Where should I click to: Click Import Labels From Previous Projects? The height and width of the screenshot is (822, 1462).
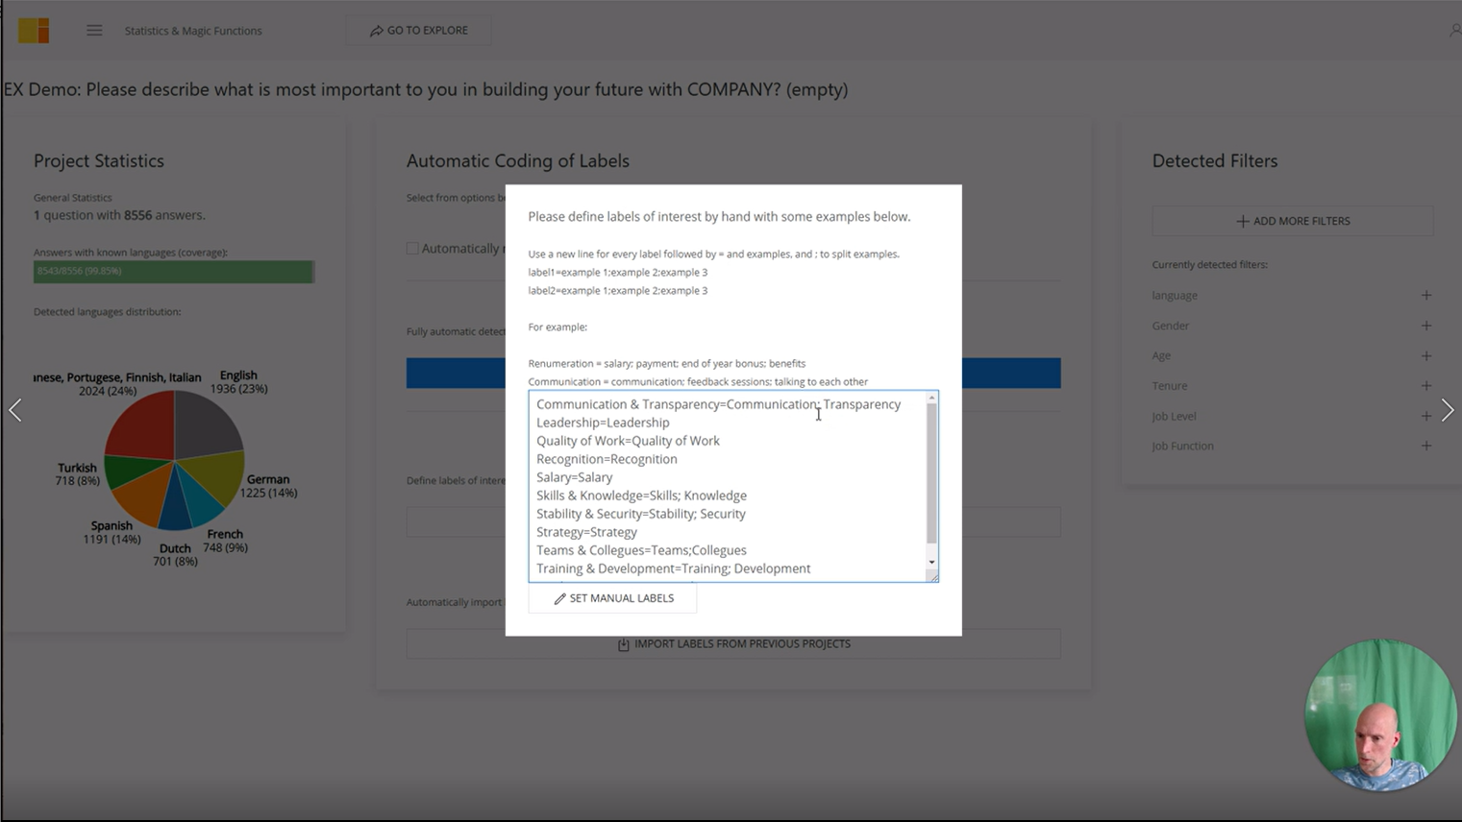point(732,643)
